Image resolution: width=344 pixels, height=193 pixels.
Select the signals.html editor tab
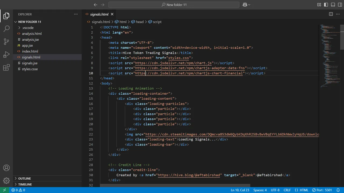(x=99, y=14)
